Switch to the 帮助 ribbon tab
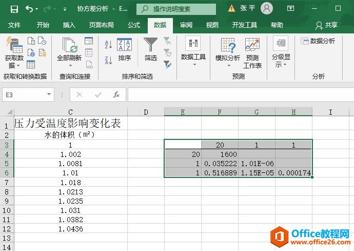The width and height of the screenshot is (354, 251). tap(277, 25)
